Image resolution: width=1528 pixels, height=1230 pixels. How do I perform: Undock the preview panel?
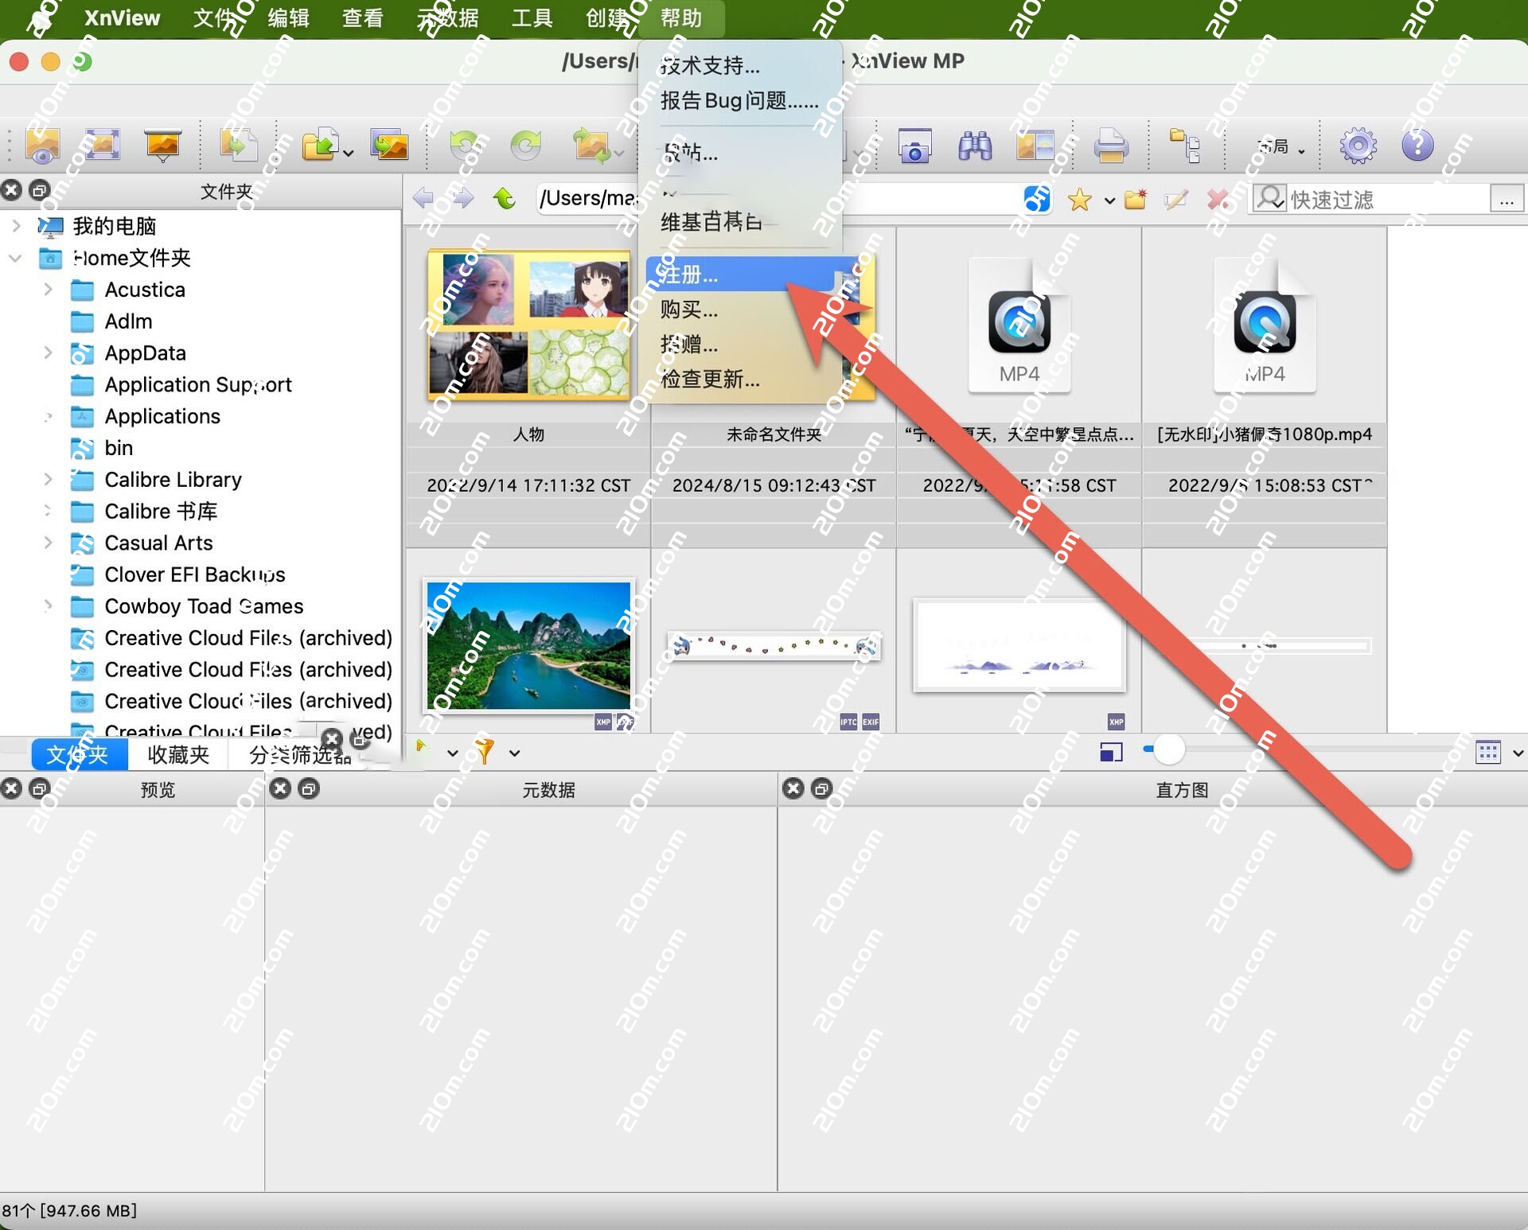point(39,788)
